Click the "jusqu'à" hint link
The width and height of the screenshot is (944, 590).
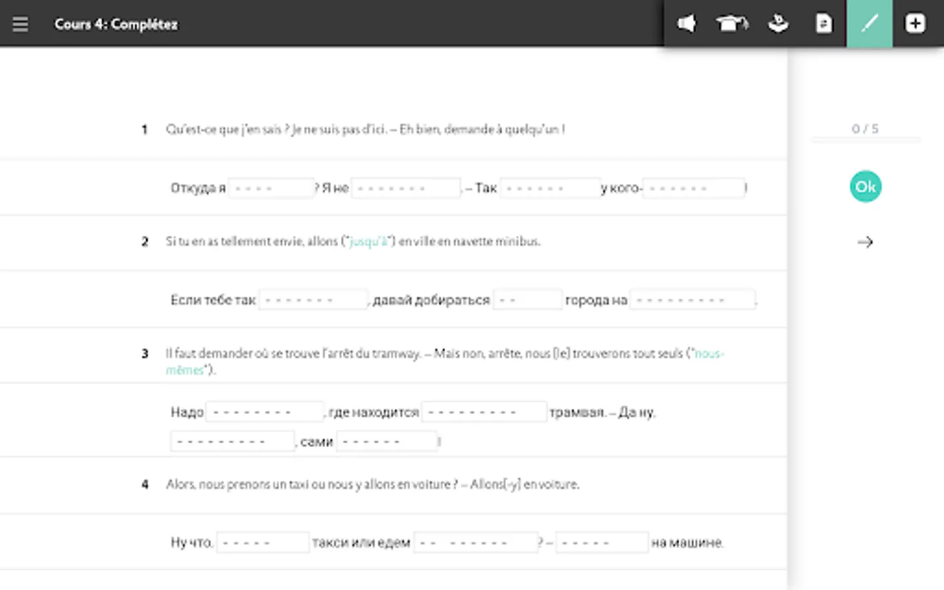[369, 241]
